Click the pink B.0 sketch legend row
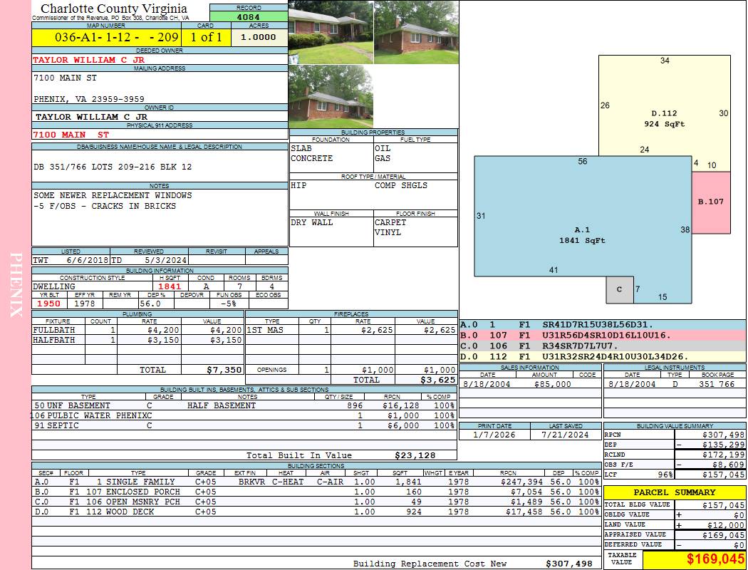Screen dimensions: 748x570 (602, 335)
